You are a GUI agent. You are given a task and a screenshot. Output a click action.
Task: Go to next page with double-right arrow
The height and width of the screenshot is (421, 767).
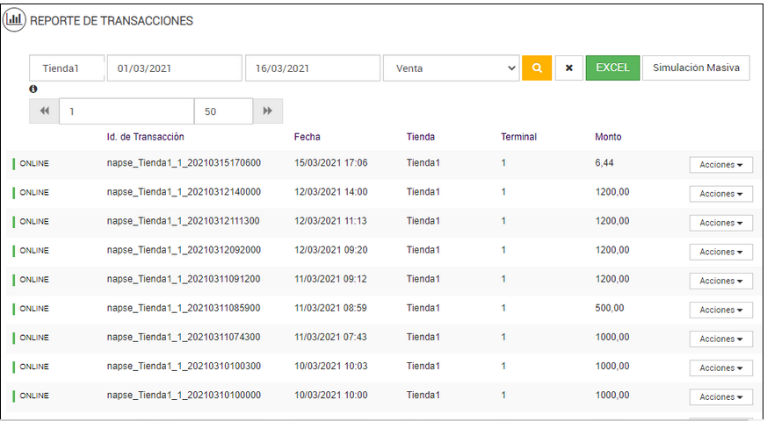[268, 111]
